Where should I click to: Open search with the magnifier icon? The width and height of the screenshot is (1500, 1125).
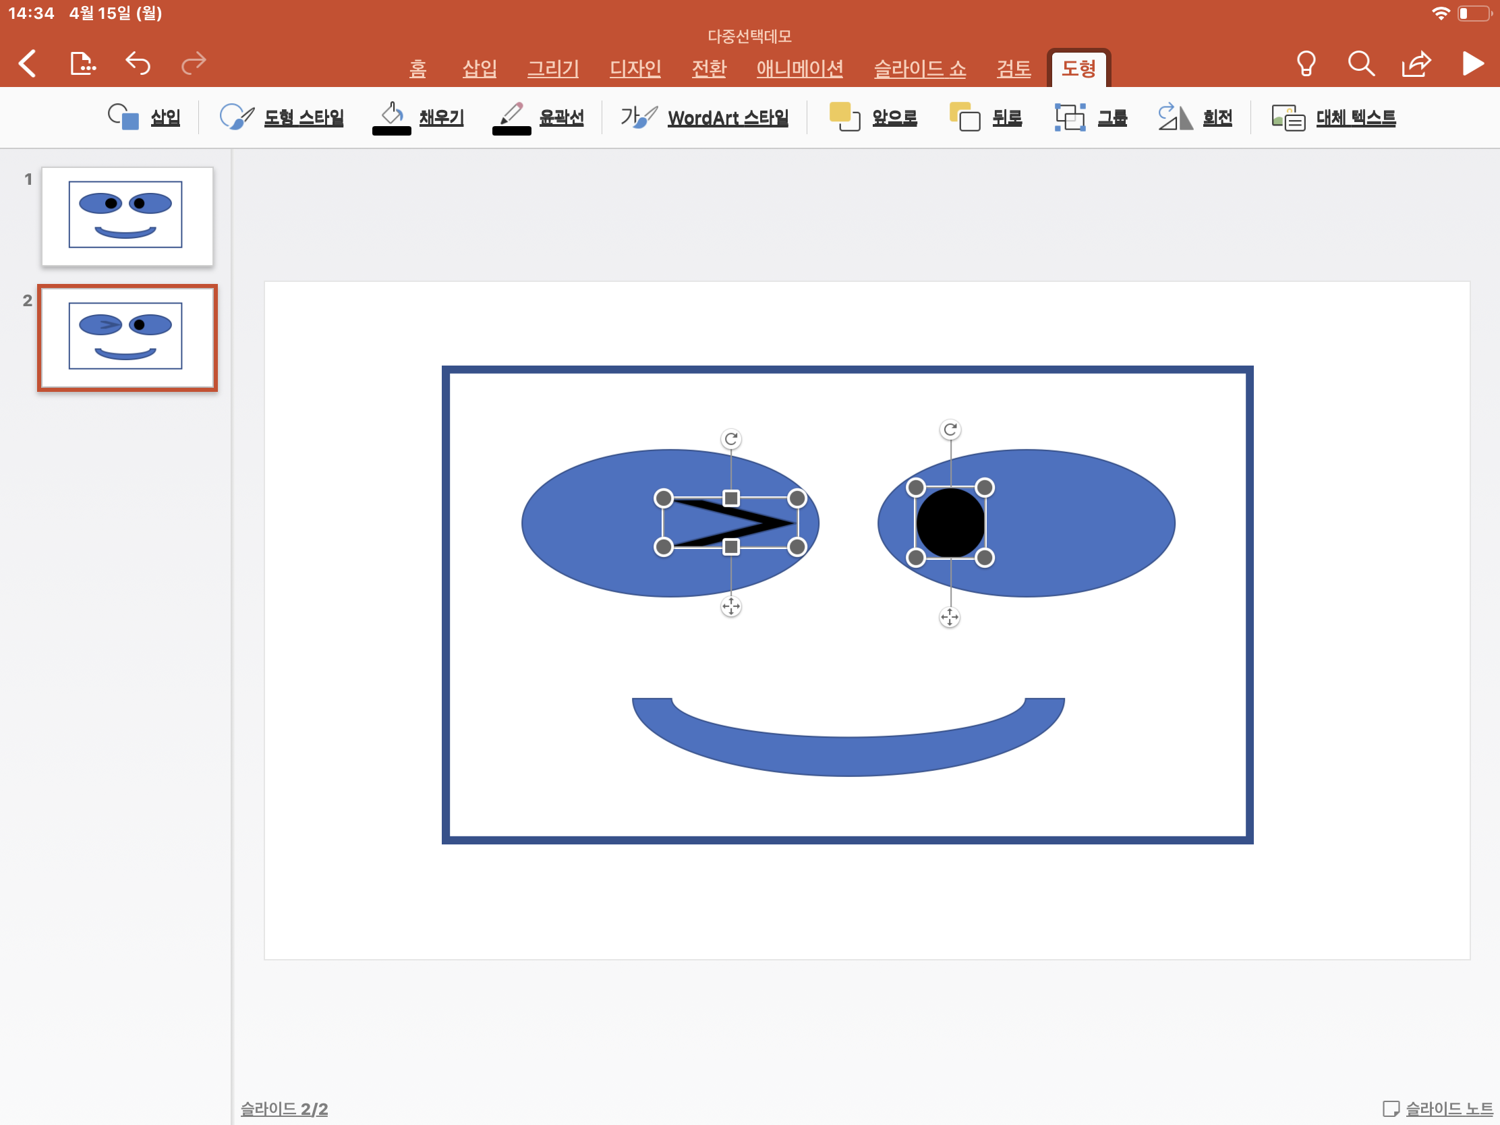[x=1361, y=64]
